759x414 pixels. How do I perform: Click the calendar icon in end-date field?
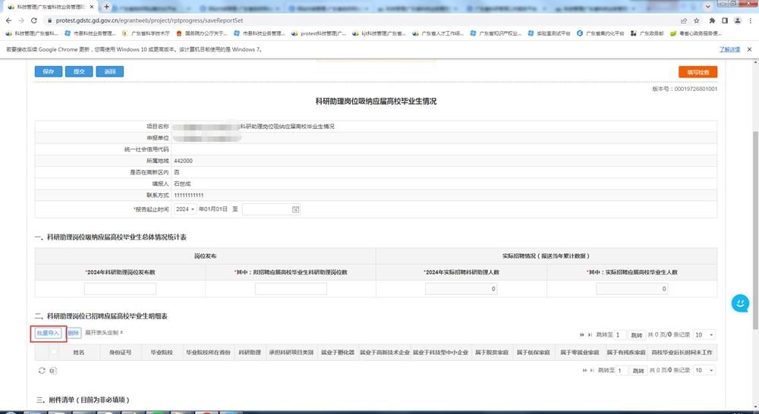point(295,209)
